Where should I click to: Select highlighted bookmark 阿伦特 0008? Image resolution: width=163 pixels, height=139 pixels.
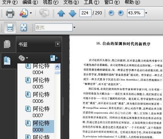[x=43, y=127]
